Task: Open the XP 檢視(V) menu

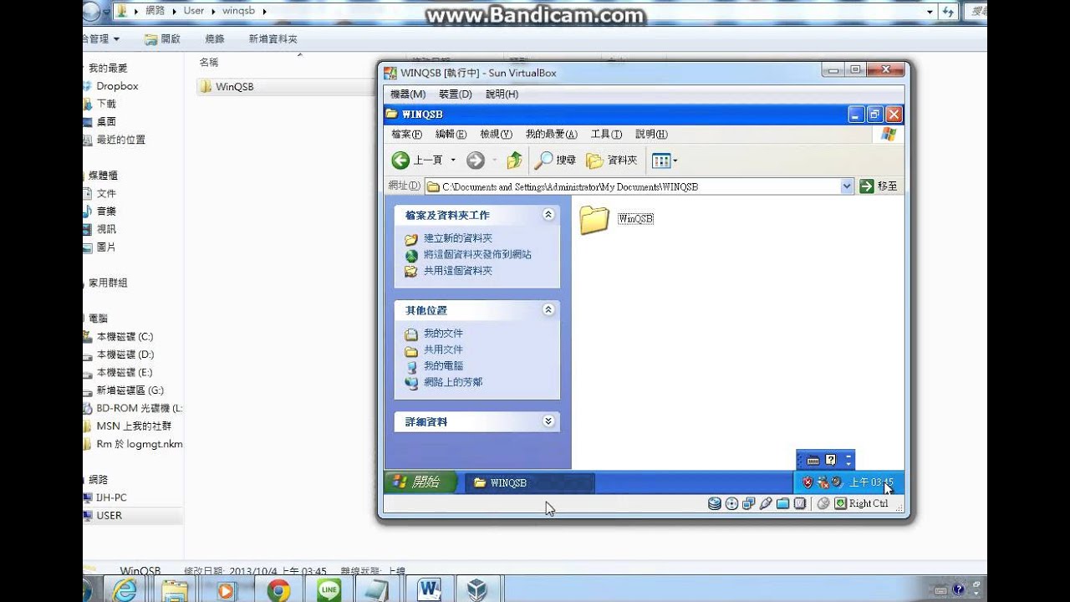Action: pos(496,134)
